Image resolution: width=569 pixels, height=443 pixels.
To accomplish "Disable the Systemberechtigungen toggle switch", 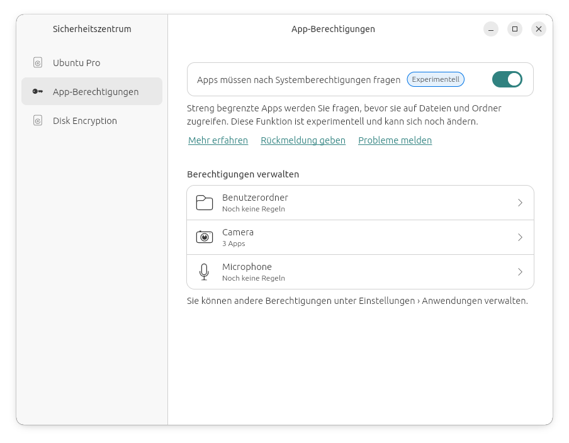I will pyautogui.click(x=507, y=79).
